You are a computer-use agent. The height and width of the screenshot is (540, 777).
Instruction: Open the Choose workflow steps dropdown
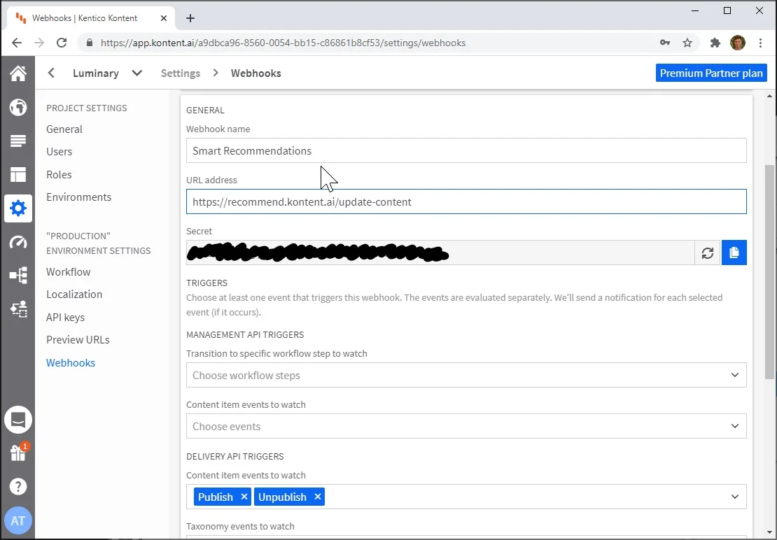(x=466, y=375)
